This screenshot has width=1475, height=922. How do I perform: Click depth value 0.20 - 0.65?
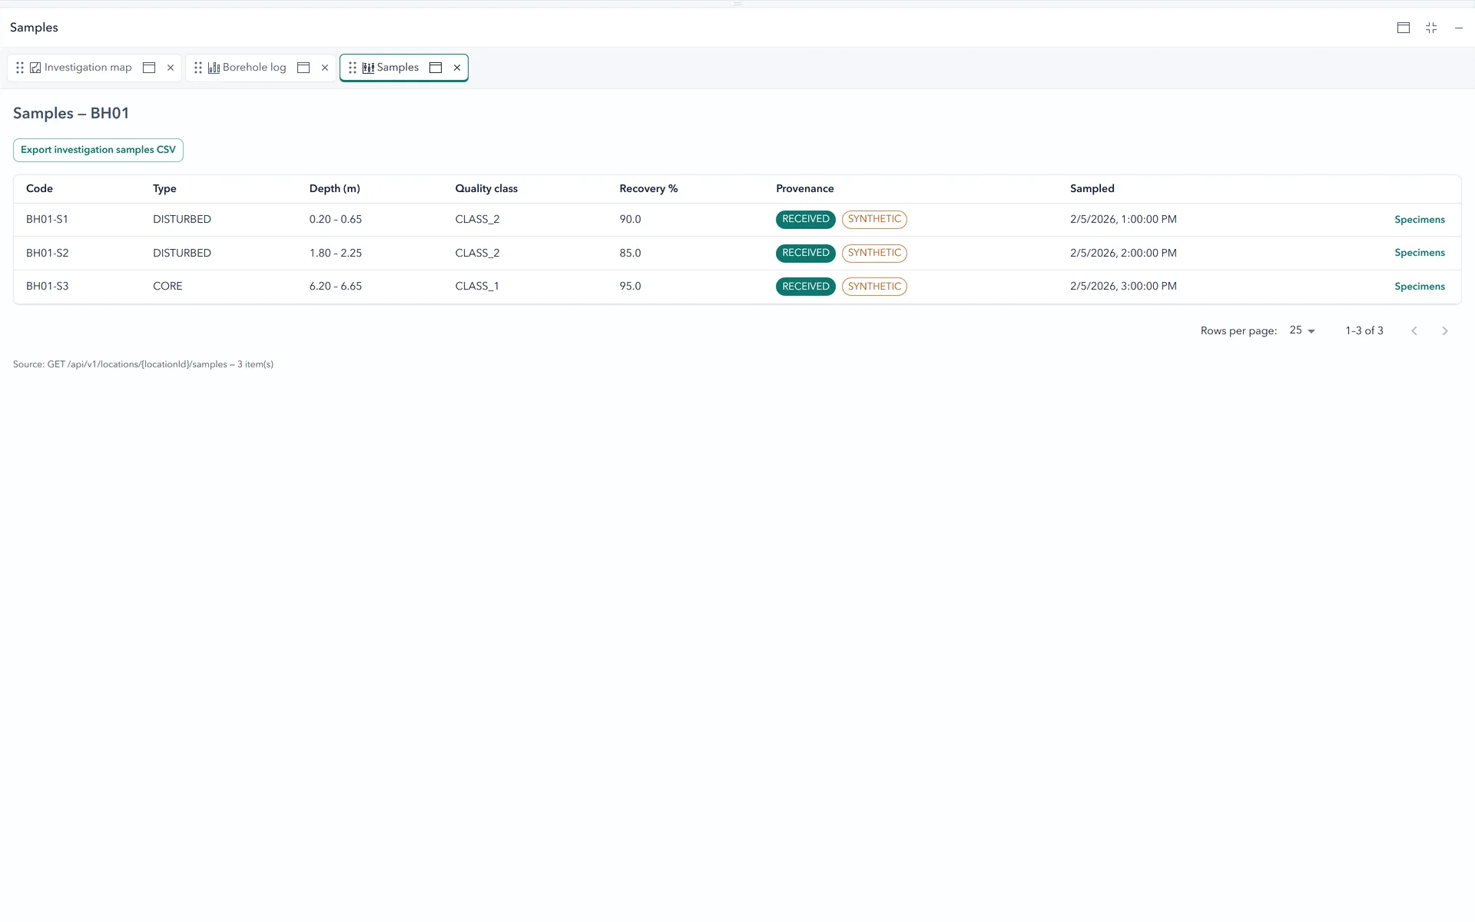pyautogui.click(x=336, y=220)
